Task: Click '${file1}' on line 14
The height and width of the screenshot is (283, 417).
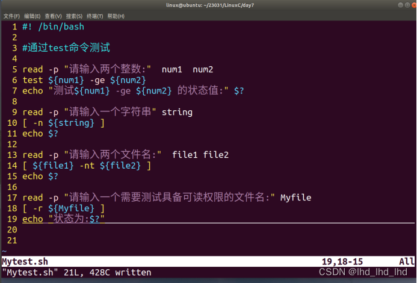Action: click(53, 166)
